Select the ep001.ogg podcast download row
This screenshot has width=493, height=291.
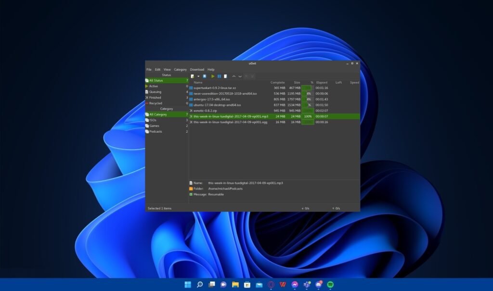(x=274, y=122)
